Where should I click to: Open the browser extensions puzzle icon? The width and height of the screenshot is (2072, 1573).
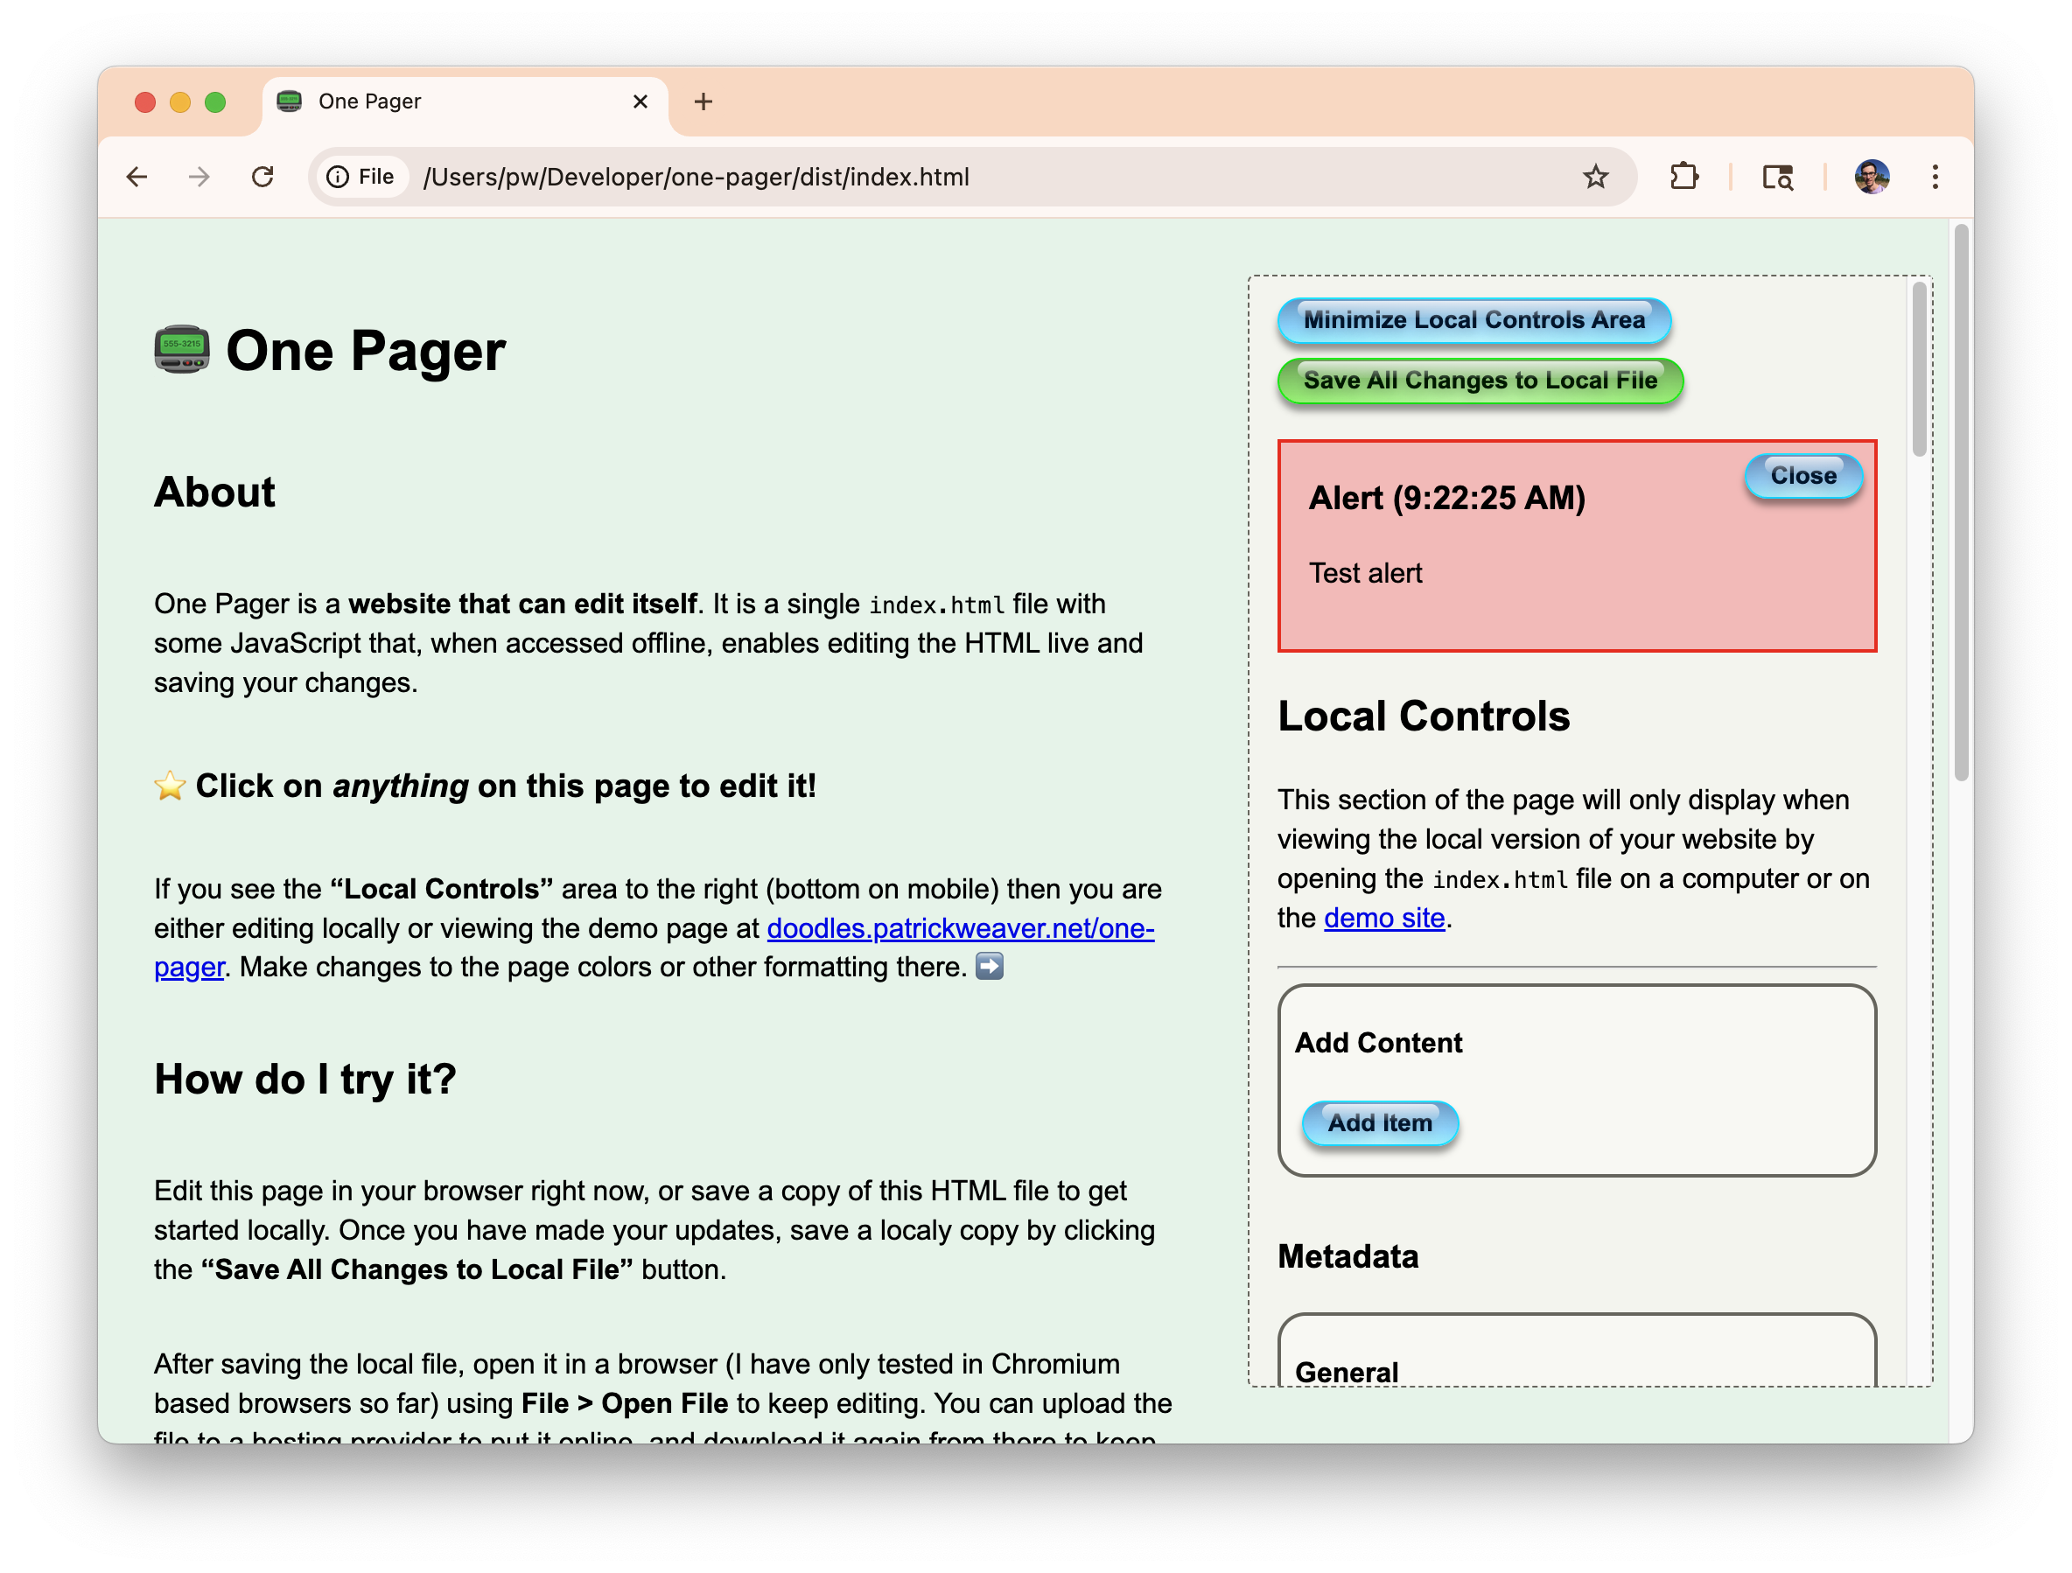click(1683, 176)
